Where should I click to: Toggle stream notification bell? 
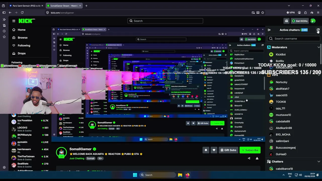pyautogui.click(x=206, y=150)
